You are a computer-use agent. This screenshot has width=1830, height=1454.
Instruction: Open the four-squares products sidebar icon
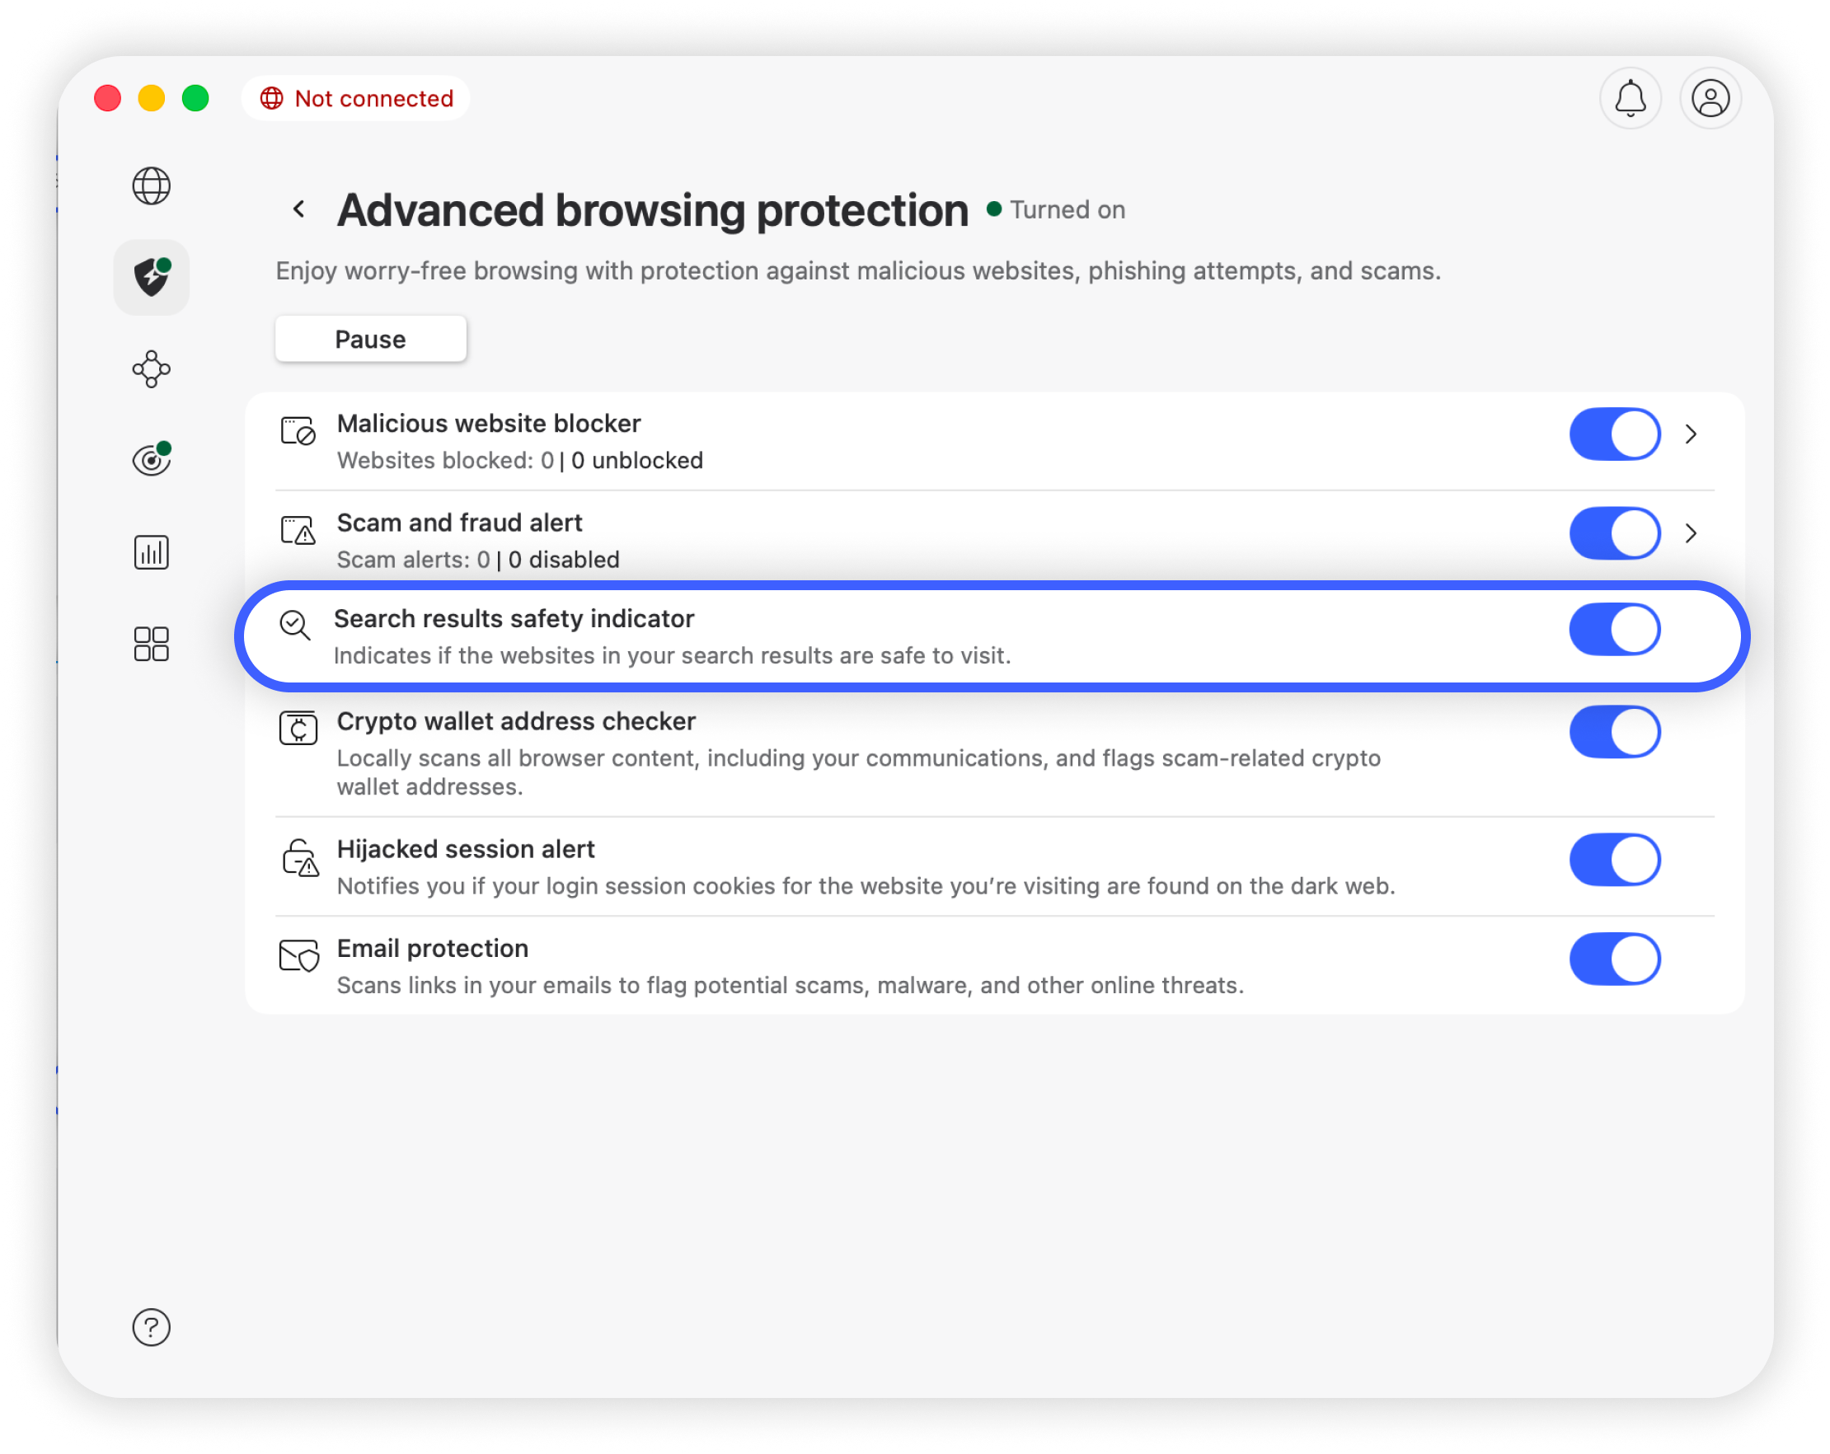(x=151, y=645)
